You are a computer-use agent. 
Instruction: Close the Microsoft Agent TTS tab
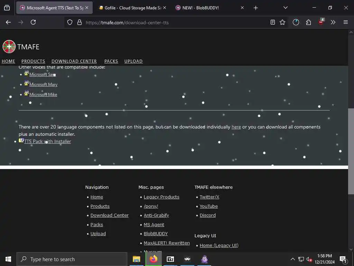click(87, 8)
